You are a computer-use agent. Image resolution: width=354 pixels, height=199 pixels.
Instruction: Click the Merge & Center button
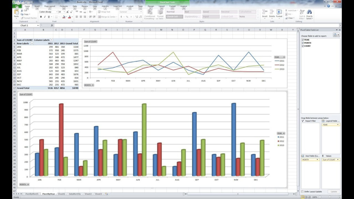(x=107, y=17)
